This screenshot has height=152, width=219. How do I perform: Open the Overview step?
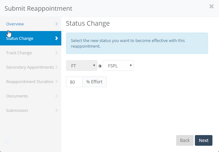15,24
